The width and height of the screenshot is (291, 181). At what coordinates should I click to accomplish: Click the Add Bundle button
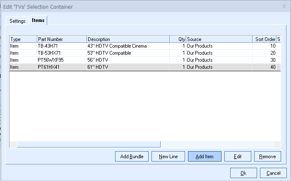coord(132,156)
